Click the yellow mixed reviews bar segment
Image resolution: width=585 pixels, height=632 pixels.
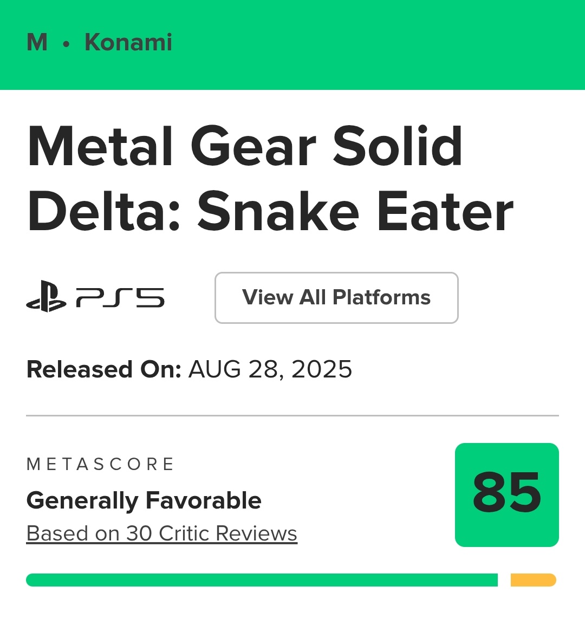click(x=533, y=580)
